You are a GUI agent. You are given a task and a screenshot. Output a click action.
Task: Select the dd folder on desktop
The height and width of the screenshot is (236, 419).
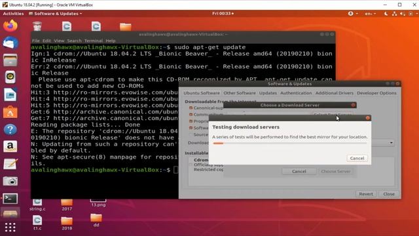tap(96, 220)
